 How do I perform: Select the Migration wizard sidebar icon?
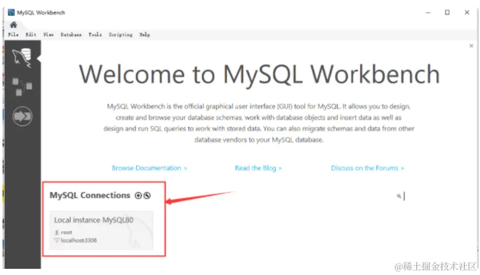[22, 116]
